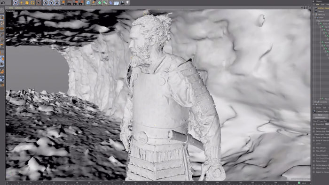The width and height of the screenshot is (329, 185).
Task: Open the Objects manager Edit menu
Action: 323,4
